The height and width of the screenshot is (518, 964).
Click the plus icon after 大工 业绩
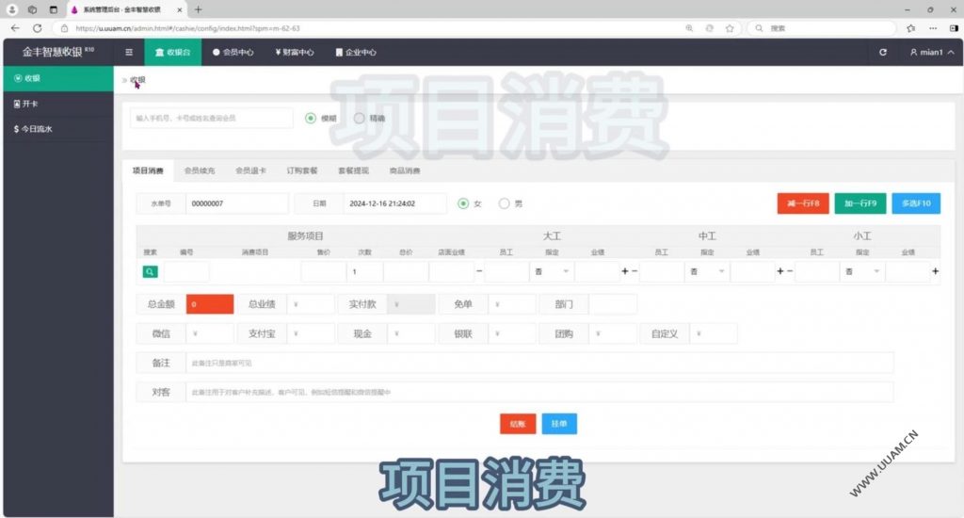click(x=624, y=271)
